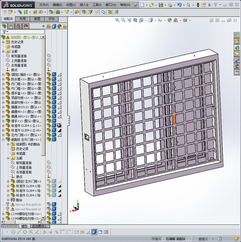
Task: Expand the 配合 mates folder
Action: [x=8, y=200]
